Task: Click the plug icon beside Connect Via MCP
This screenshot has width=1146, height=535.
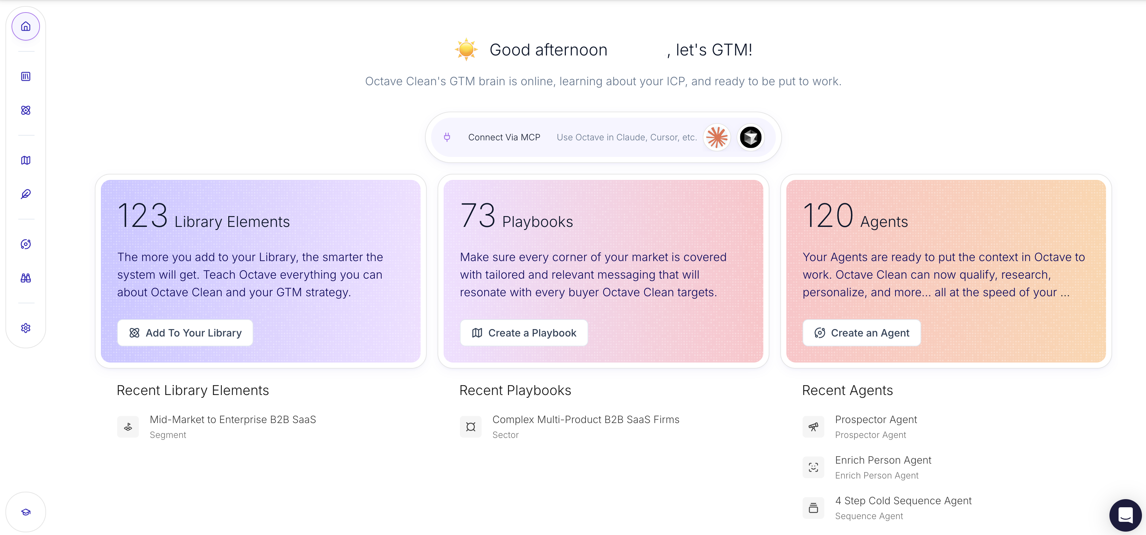Action: click(x=447, y=137)
